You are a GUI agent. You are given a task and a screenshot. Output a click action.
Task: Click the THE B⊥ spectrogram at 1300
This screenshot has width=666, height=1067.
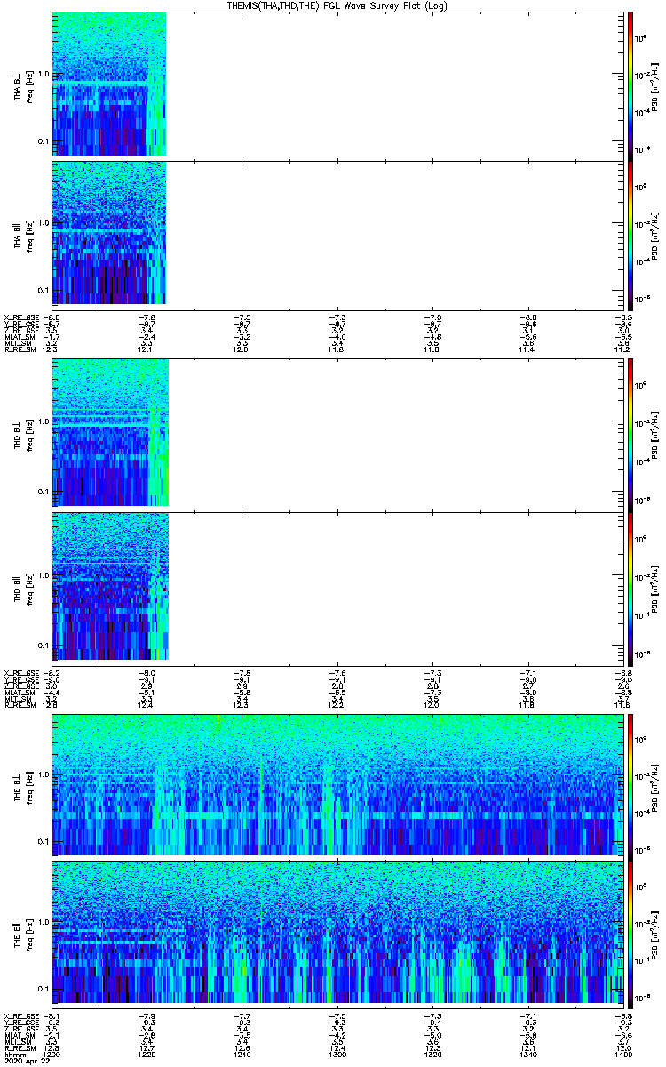click(x=337, y=784)
